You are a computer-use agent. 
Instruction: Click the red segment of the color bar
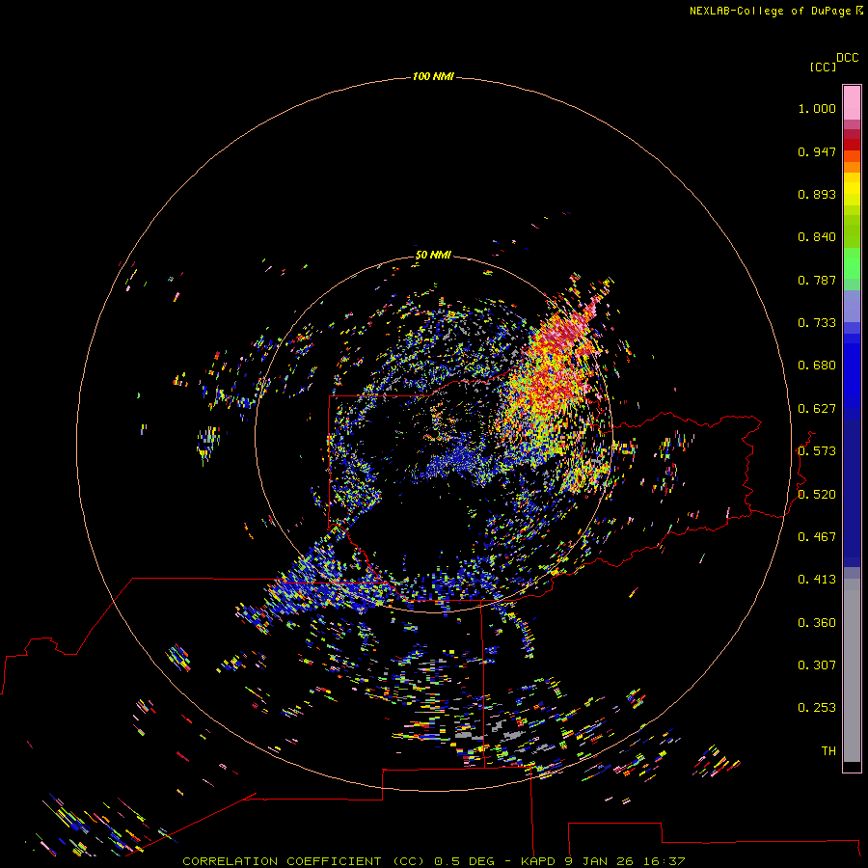click(852, 144)
